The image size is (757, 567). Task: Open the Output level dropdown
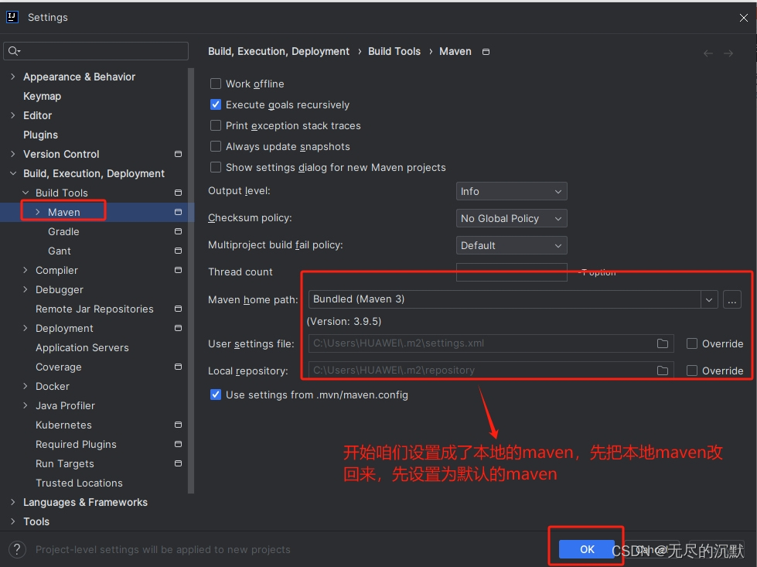(x=511, y=191)
